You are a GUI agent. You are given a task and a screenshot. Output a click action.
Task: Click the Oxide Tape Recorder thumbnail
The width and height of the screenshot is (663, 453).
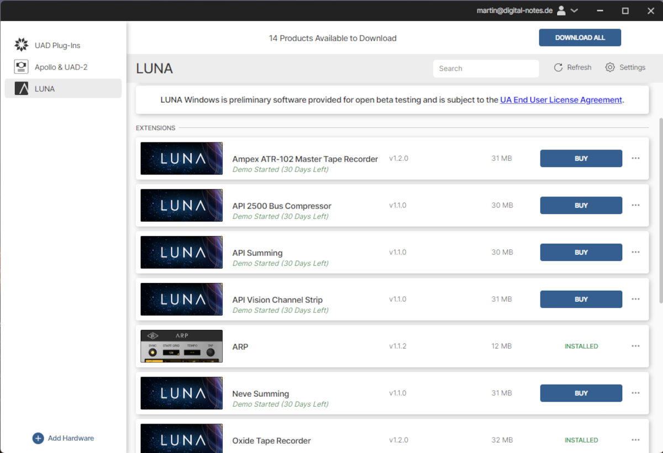point(182,438)
